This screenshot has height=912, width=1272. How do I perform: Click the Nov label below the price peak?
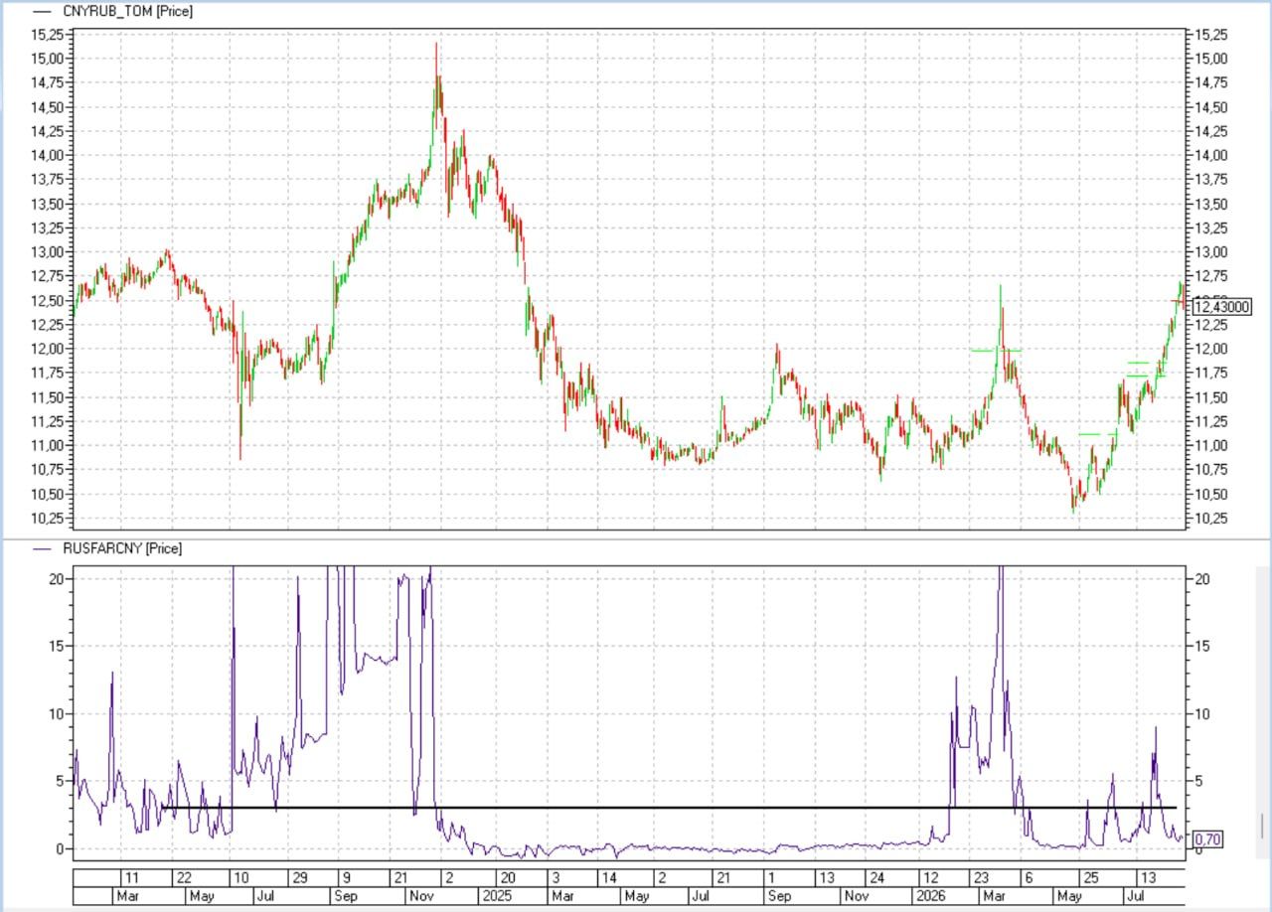(421, 896)
